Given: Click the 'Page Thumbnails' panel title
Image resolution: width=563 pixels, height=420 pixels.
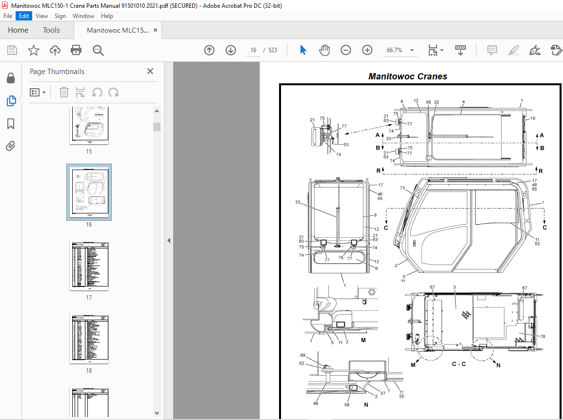Looking at the screenshot, I should point(57,71).
